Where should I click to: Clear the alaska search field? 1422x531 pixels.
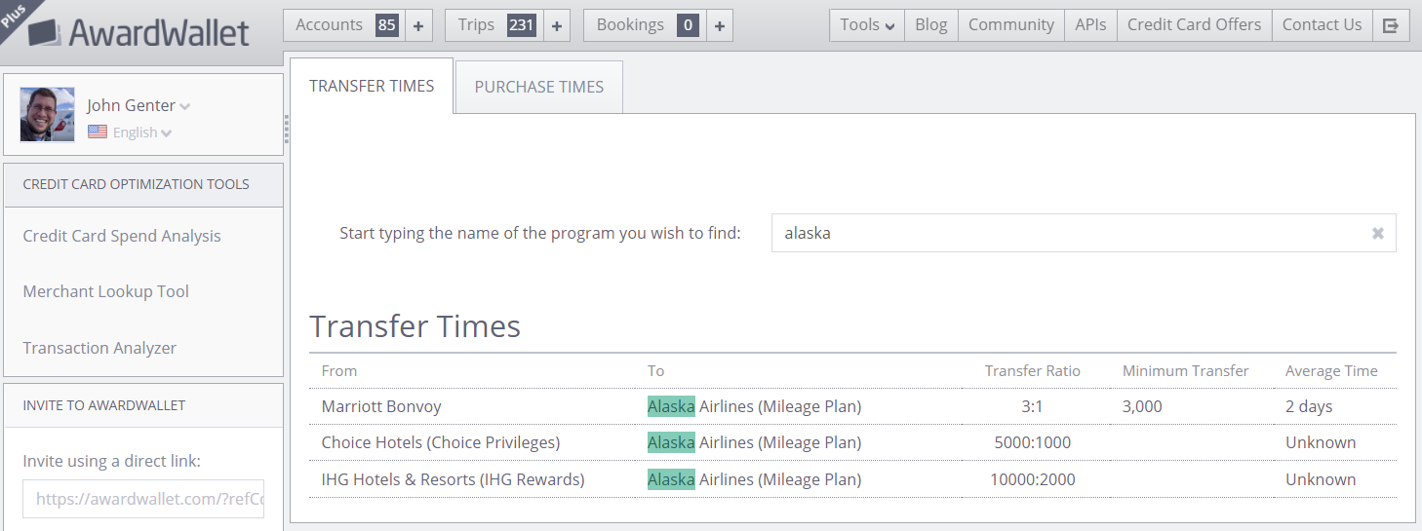pos(1378,234)
